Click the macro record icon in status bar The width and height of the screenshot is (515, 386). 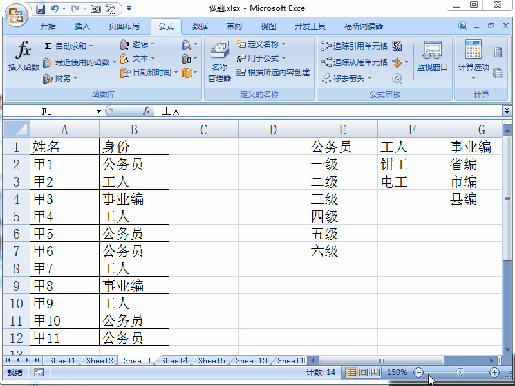click(39, 372)
